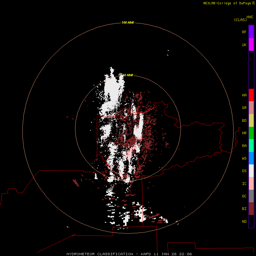The image size is (256, 256).
Task: Click the GC gray legend color block
Action: (x=251, y=196)
